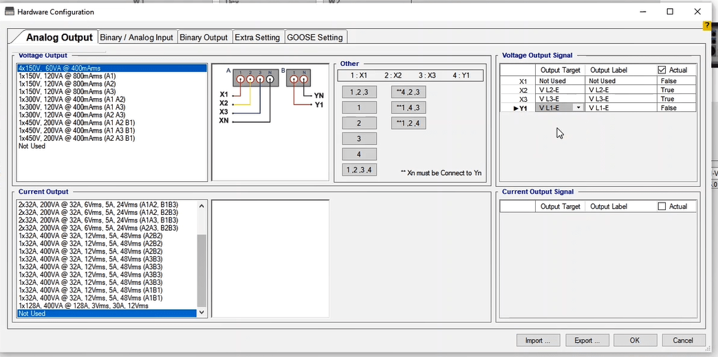Screen dimensions: 718x357
Task: Go to the Extra Setting tab
Action: (x=257, y=37)
